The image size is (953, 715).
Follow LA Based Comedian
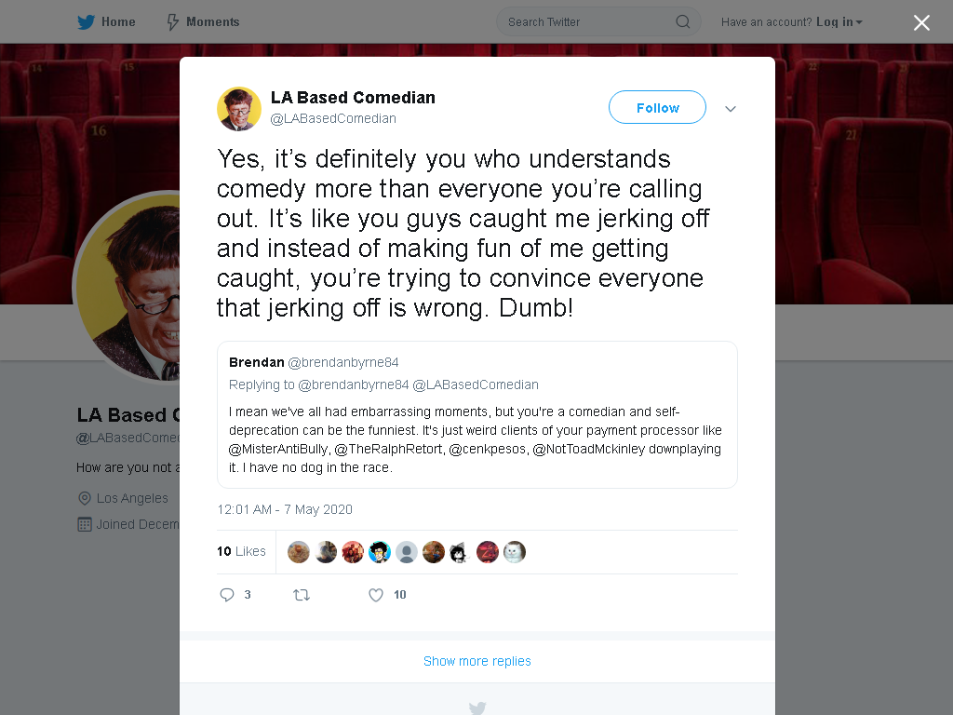click(657, 108)
